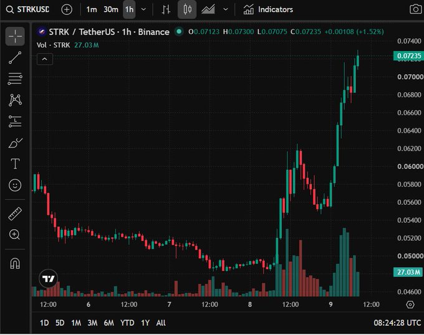The width and height of the screenshot is (424, 335).
Task: Select the Brush drawing tool
Action: coord(15,143)
